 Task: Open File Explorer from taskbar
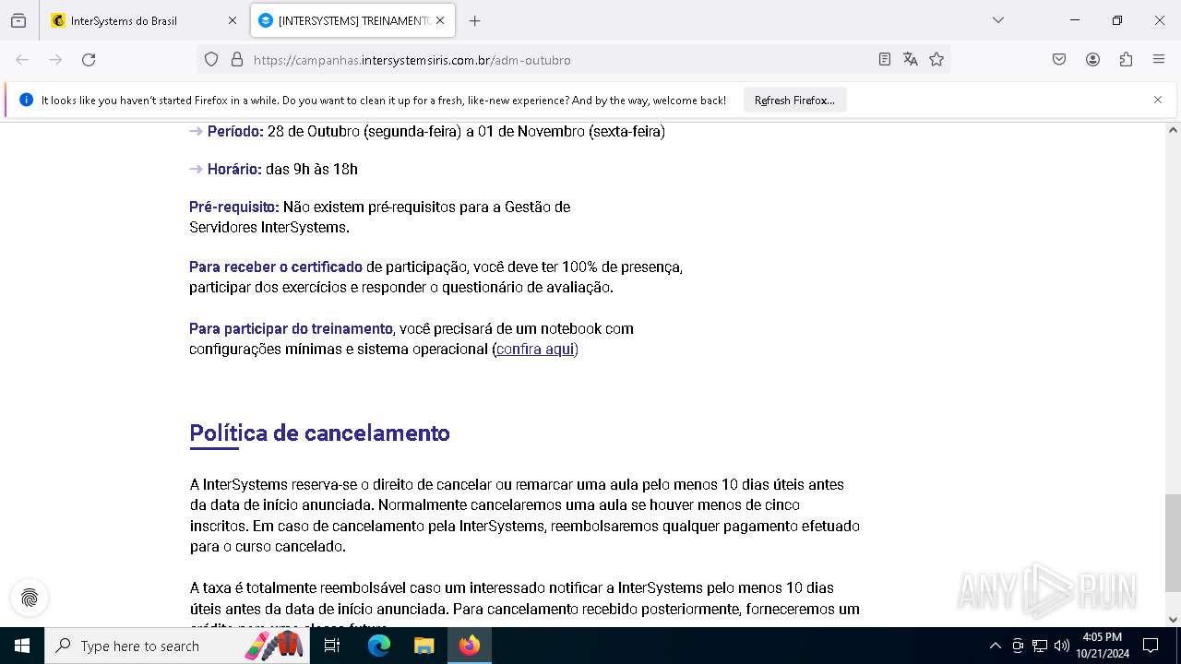point(423,646)
